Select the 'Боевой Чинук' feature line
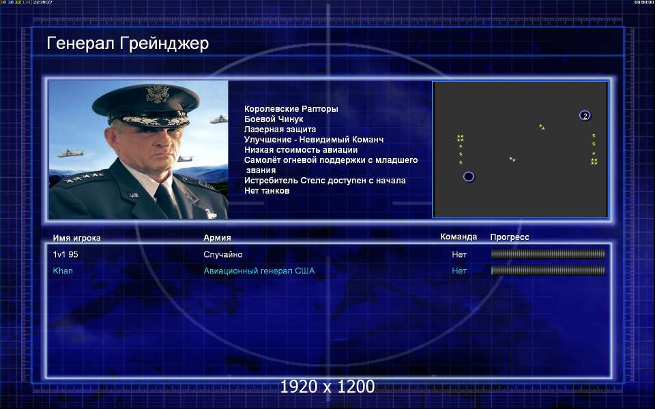This screenshot has width=655, height=409. 274,119
